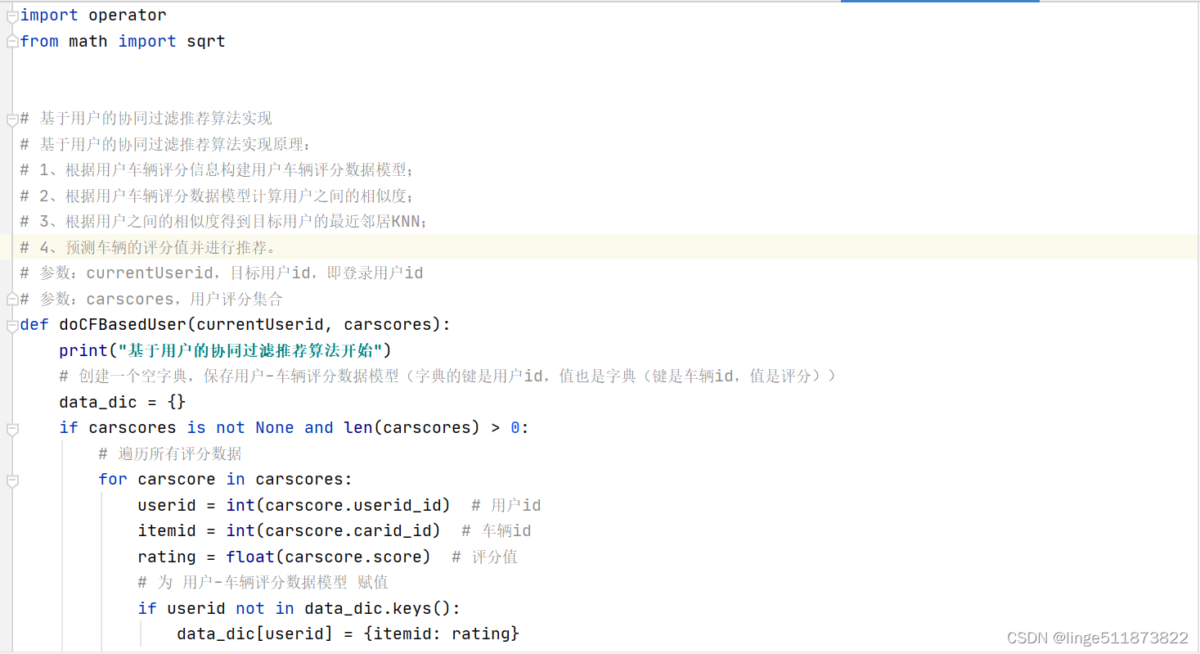This screenshot has width=1200, height=654.
Task: Click the comment '# 基于用户的协同过滤推荐算法实现原理:'
Action: (x=166, y=145)
